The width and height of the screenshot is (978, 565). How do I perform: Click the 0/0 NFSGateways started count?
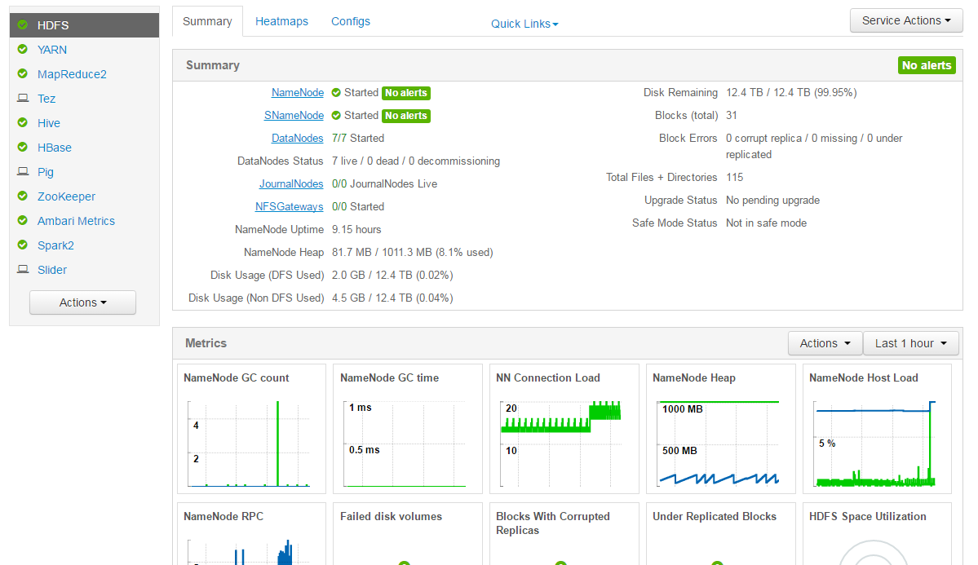click(x=339, y=206)
